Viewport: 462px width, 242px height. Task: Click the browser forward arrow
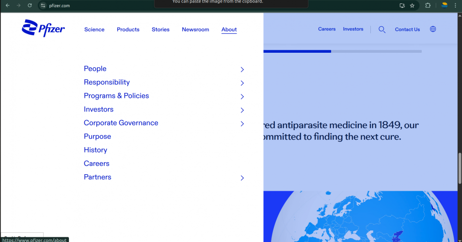pyautogui.click(x=18, y=5)
